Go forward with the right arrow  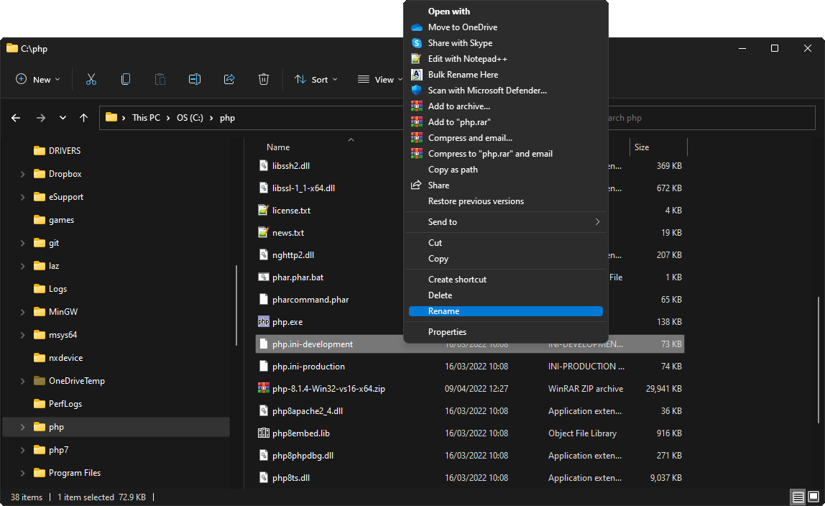[x=40, y=118]
